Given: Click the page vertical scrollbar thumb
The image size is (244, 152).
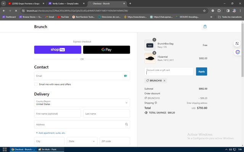Looking at the screenshot, I should click(242, 50).
